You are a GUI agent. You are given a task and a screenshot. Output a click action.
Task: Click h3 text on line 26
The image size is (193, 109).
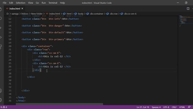(53, 67)
